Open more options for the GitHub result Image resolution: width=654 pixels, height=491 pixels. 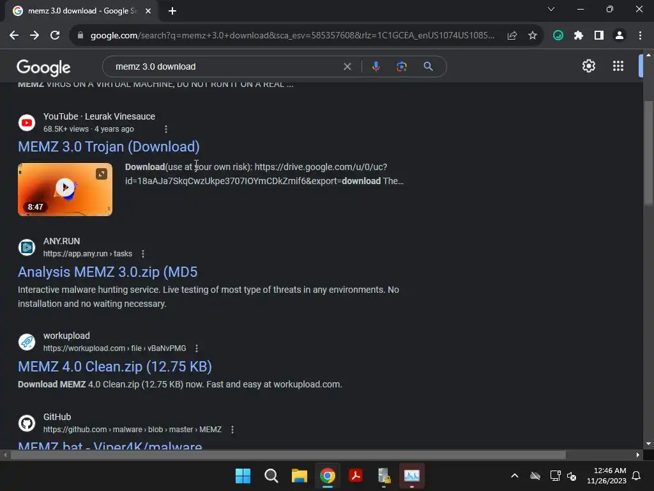coord(232,430)
